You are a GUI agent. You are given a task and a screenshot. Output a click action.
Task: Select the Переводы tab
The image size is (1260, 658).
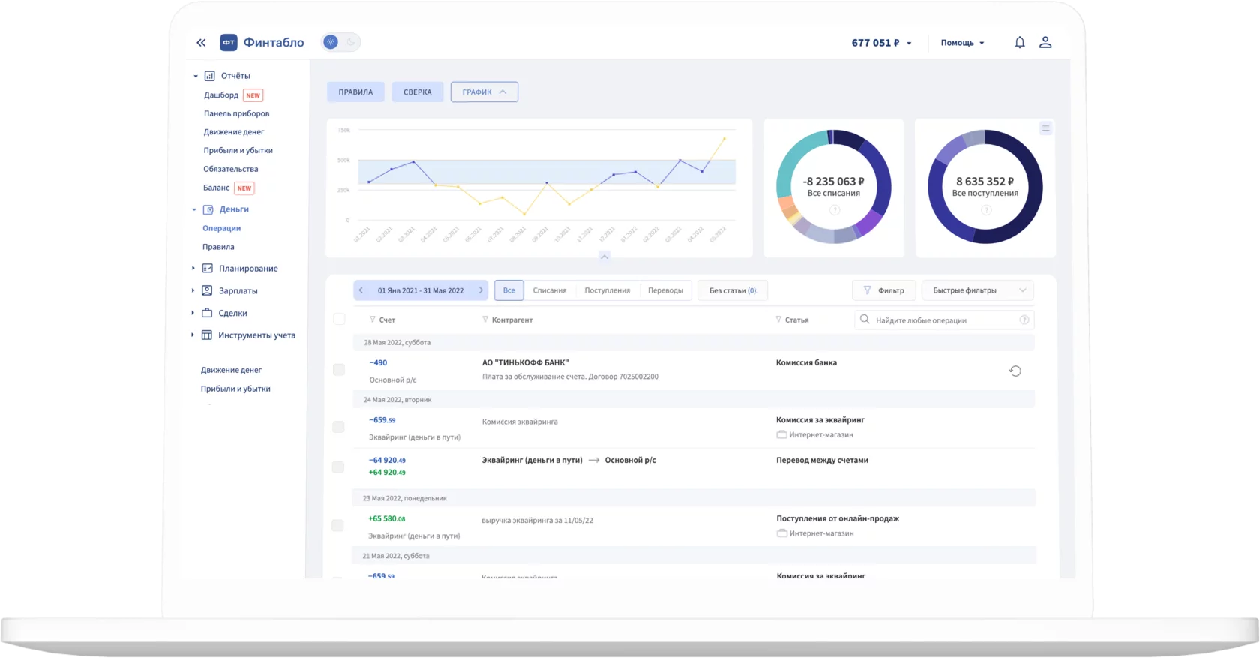pos(665,290)
